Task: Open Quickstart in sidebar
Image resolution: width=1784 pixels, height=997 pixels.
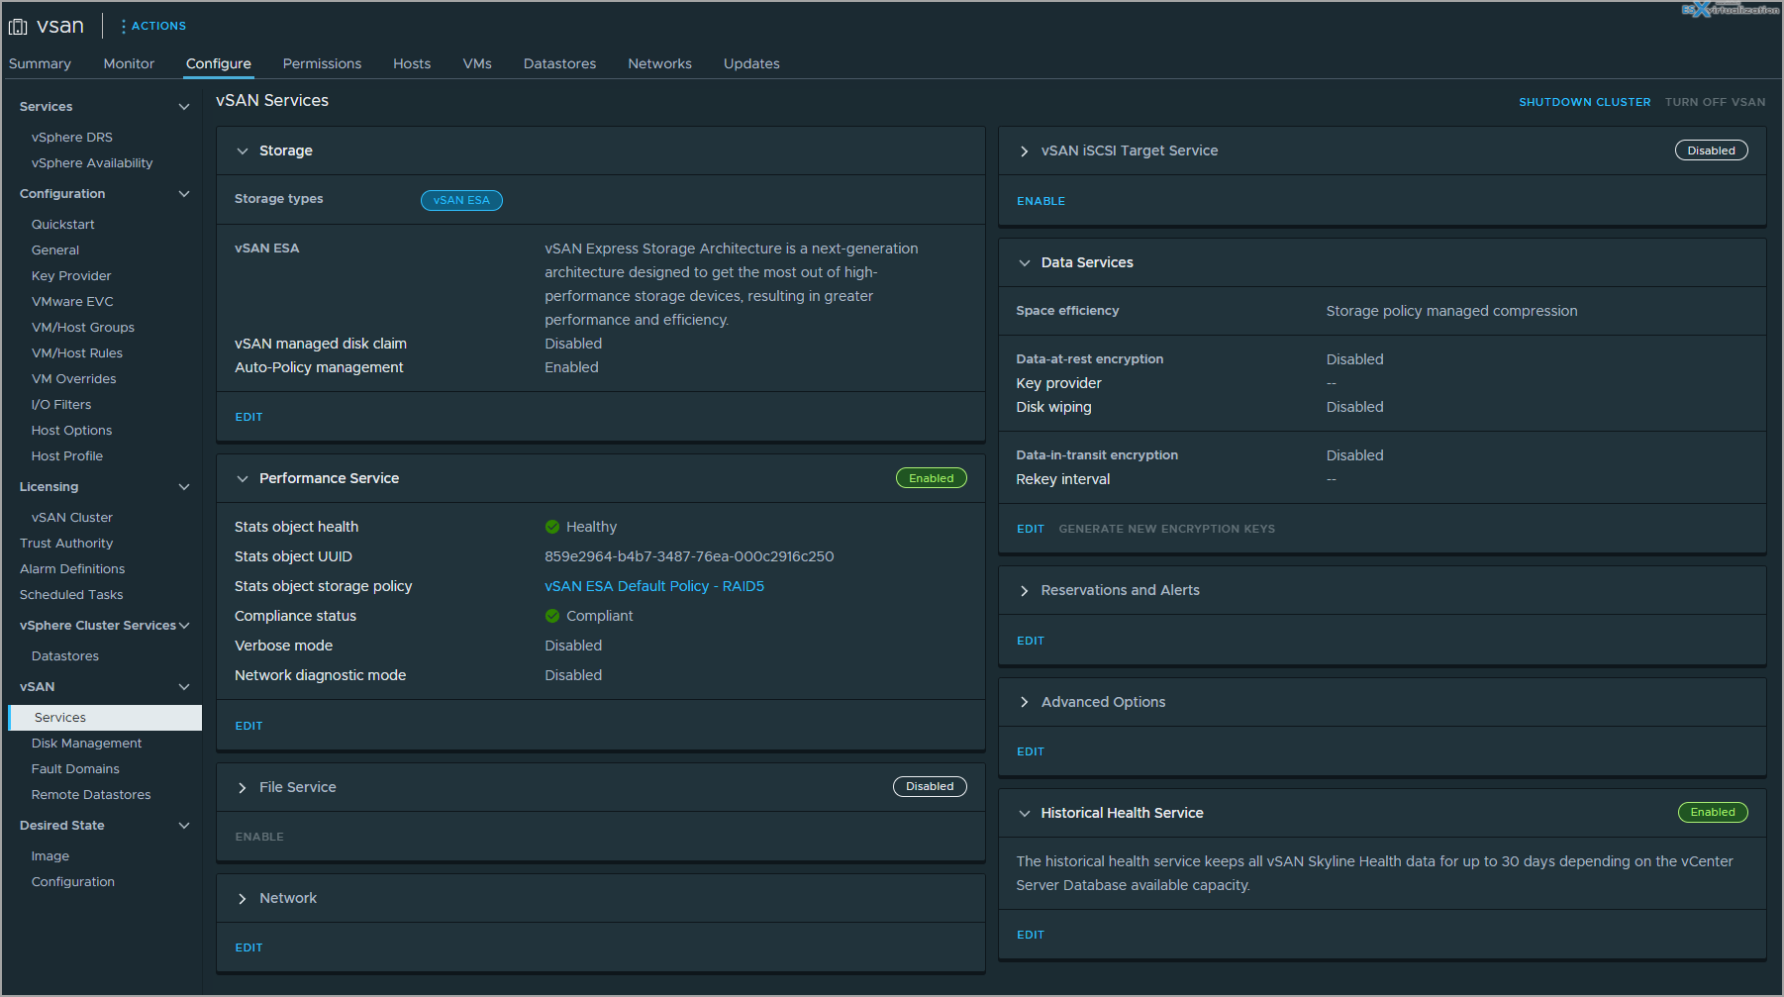Action: click(x=63, y=225)
